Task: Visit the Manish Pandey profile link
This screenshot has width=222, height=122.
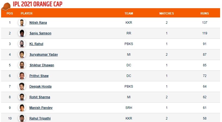Action: pos(41,108)
